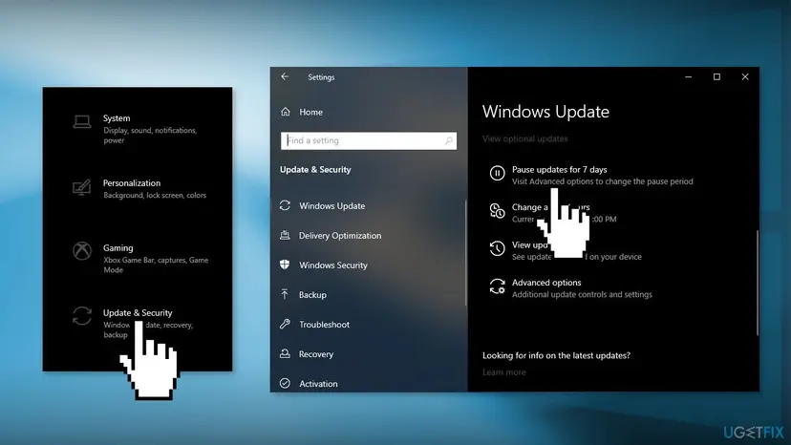Minimize the Settings window
Screen dimensions: 791x445
click(688, 76)
